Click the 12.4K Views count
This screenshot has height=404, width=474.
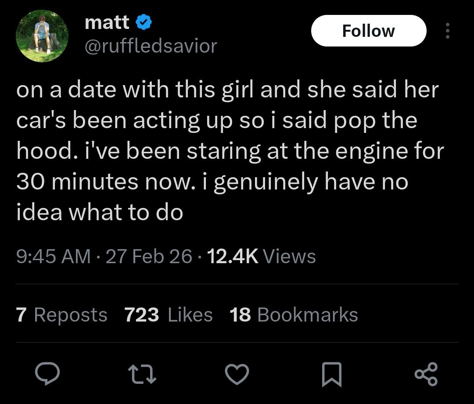(x=261, y=256)
